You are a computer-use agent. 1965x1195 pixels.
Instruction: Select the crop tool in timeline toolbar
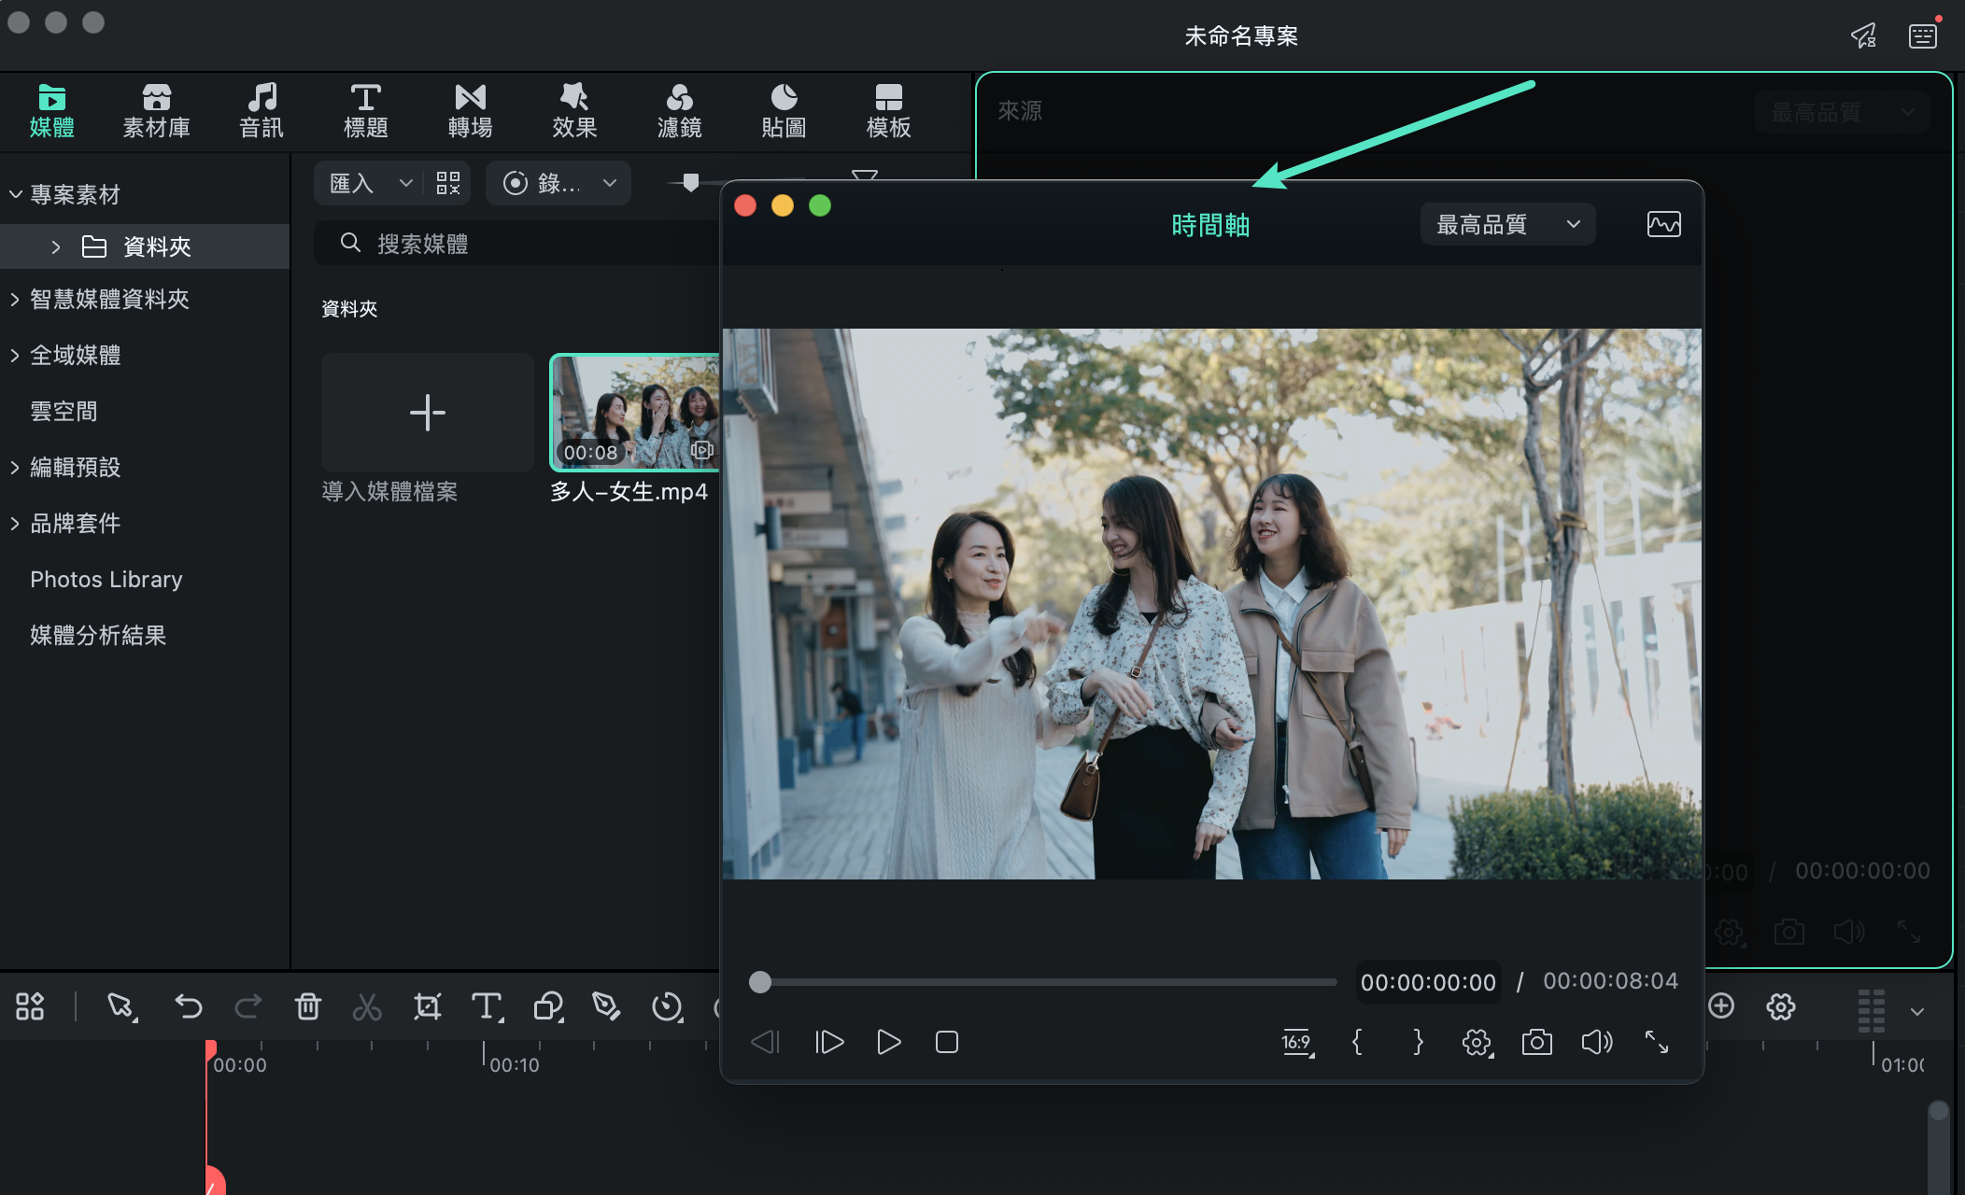tap(428, 1006)
